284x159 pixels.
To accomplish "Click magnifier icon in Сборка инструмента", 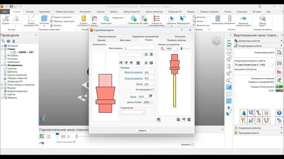I will 162,49.
